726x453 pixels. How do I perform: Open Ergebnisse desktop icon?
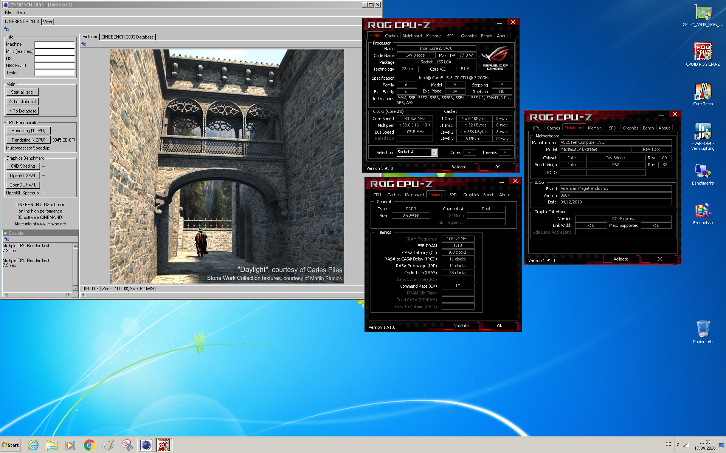pyautogui.click(x=703, y=214)
